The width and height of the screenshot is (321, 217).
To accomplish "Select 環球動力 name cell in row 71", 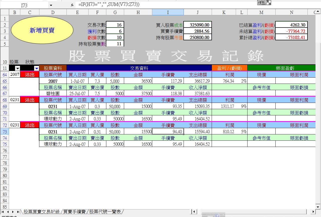I will click(53, 119).
